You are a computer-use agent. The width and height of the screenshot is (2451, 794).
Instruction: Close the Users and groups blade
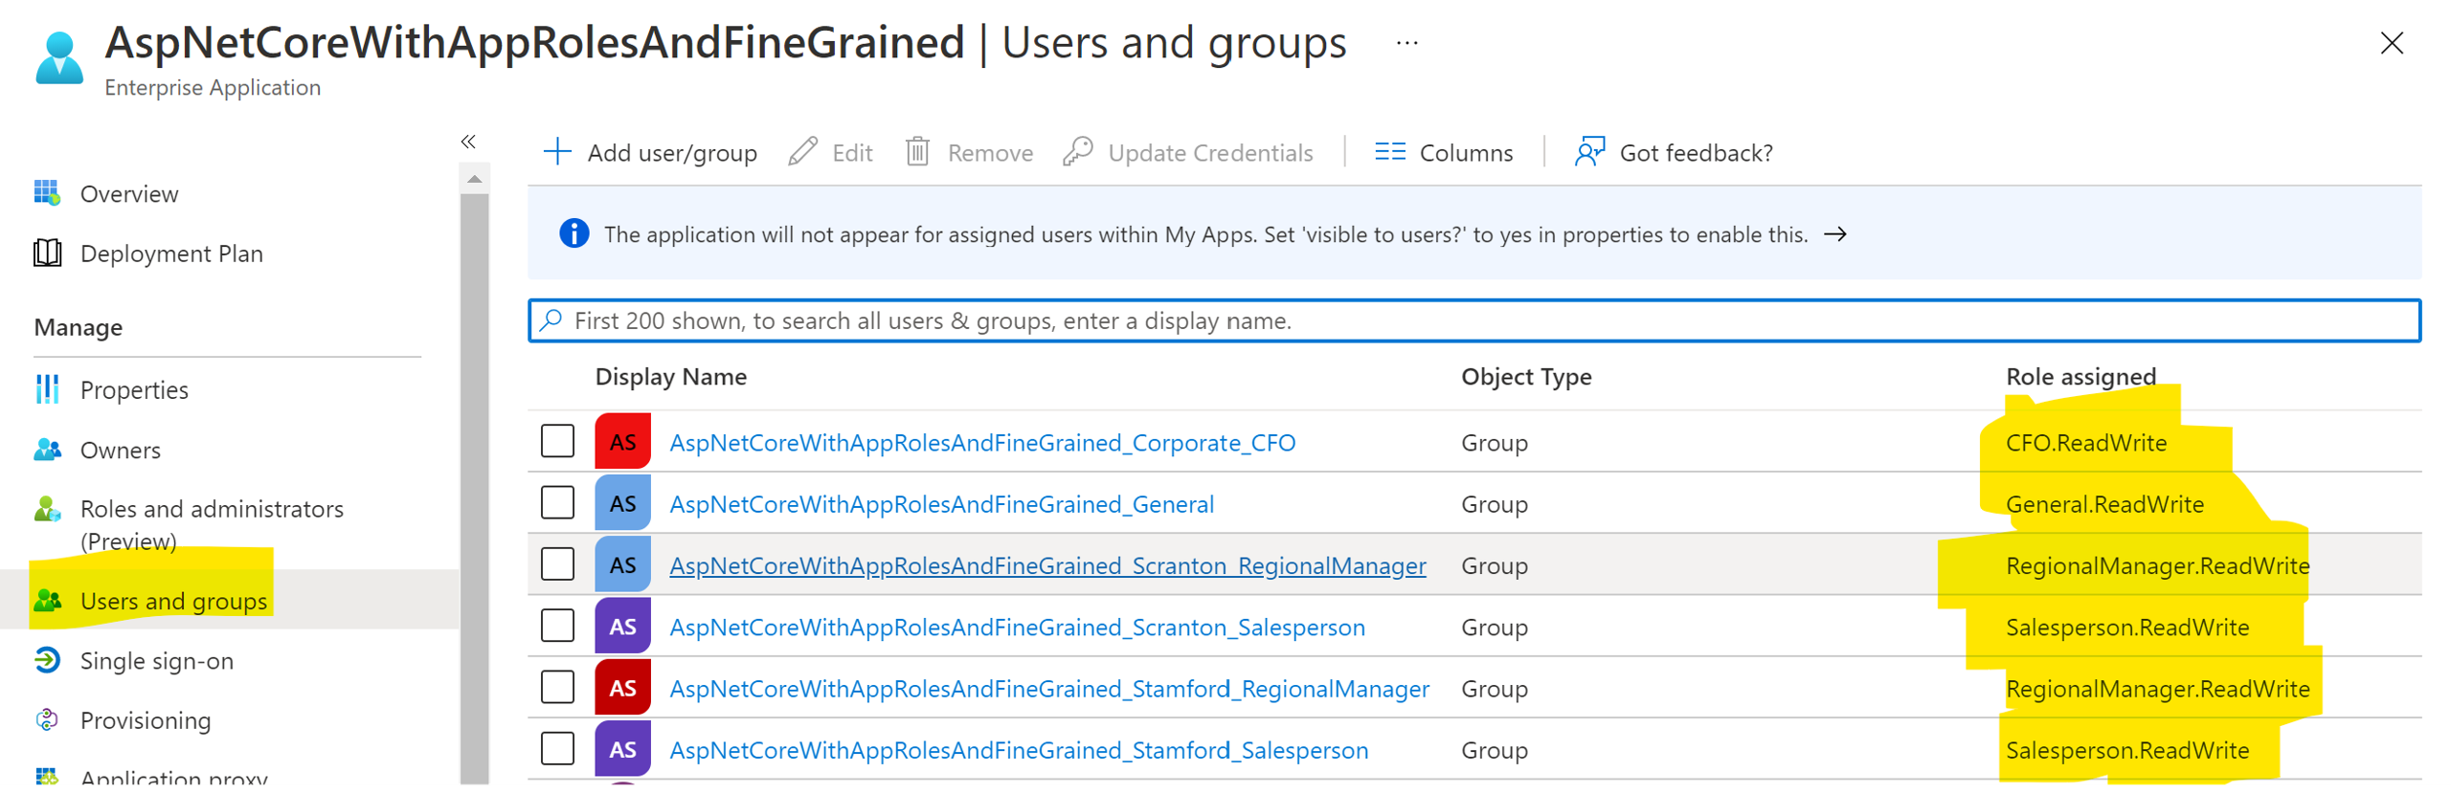click(x=2391, y=43)
